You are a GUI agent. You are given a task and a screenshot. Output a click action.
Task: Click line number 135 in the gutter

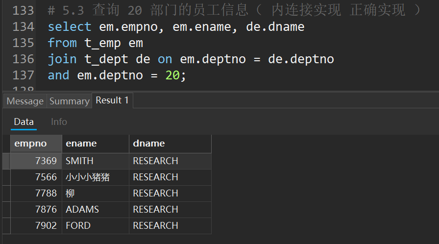pyautogui.click(x=23, y=43)
